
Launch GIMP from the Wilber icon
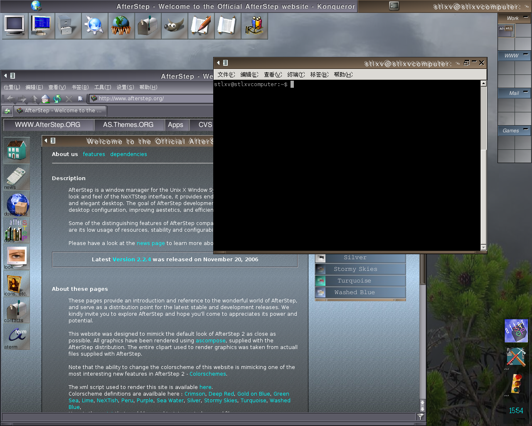click(175, 26)
